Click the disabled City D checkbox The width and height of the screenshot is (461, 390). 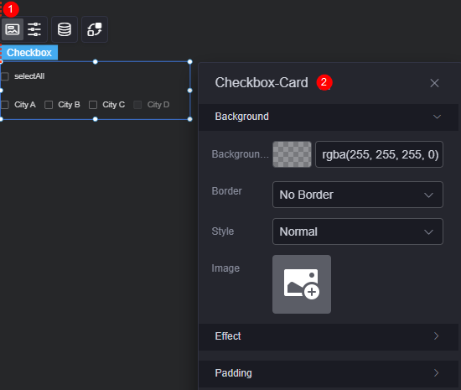[137, 105]
